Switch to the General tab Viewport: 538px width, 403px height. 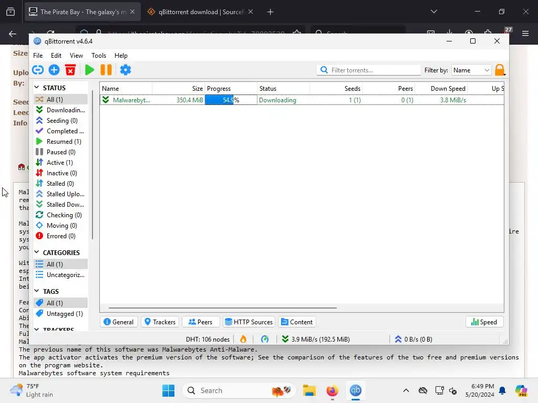pos(119,322)
